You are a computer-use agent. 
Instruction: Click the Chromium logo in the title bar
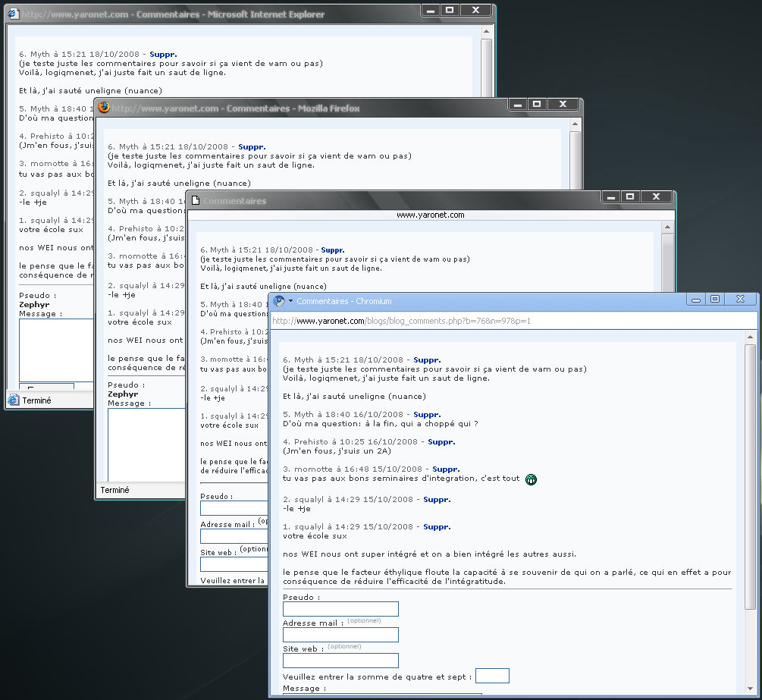click(279, 301)
